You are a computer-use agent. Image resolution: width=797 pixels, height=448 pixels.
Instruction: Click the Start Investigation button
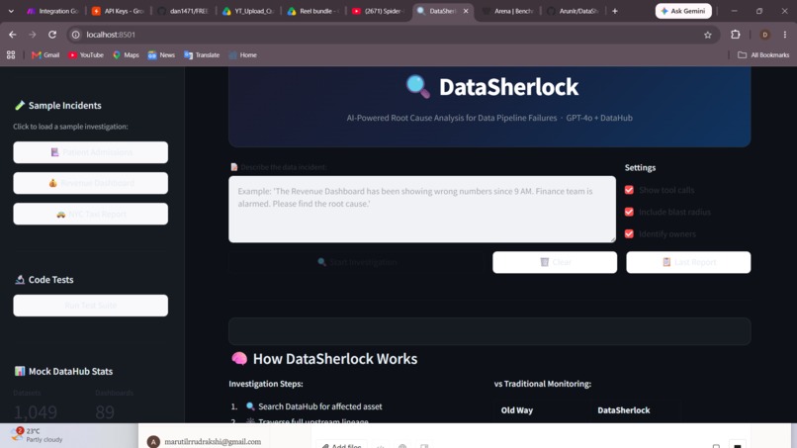pyautogui.click(x=357, y=262)
